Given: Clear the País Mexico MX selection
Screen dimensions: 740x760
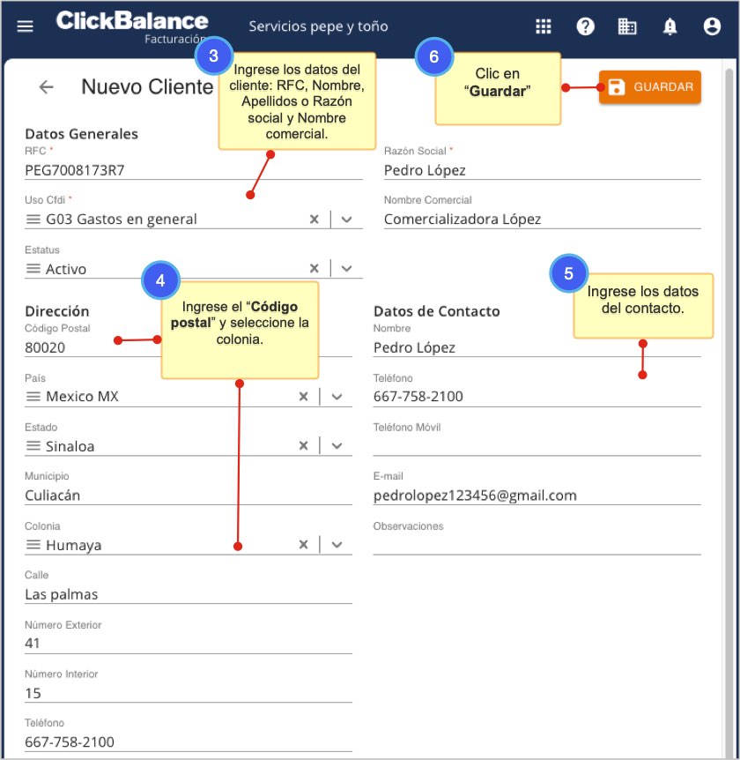Looking at the screenshot, I should coord(303,397).
